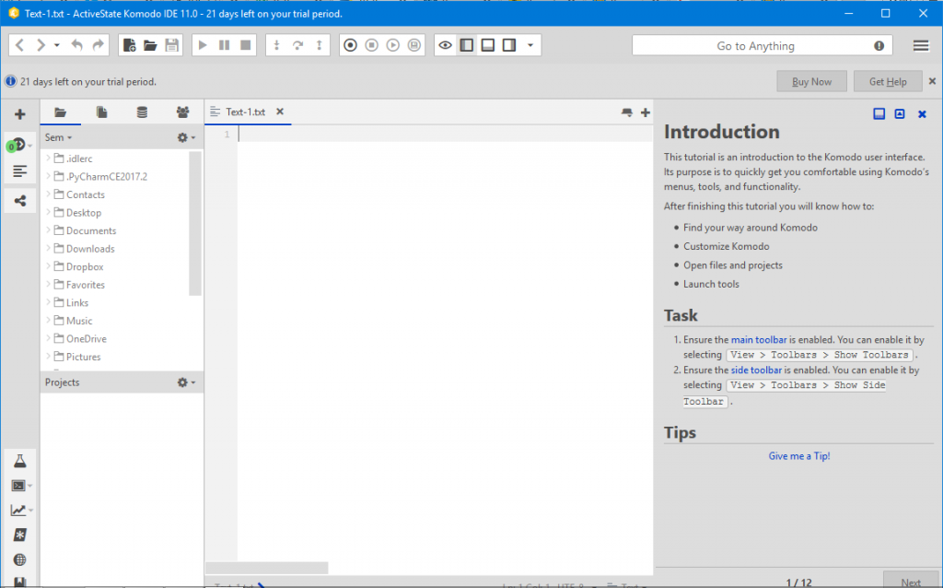The width and height of the screenshot is (943, 588).
Task: Open the Projects gear dropdown menu
Action: 186,382
